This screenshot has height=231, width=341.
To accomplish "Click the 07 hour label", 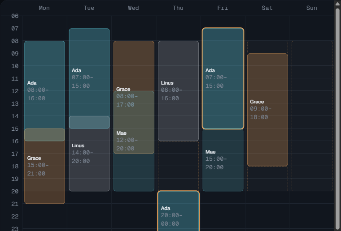I will 15,28.
